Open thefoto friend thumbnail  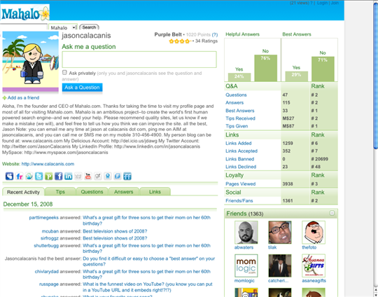click(314, 233)
